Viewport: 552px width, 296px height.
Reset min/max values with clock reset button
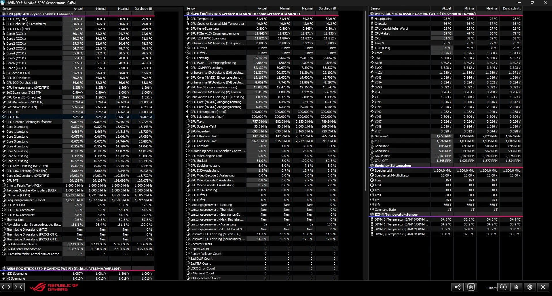pyautogui.click(x=503, y=287)
